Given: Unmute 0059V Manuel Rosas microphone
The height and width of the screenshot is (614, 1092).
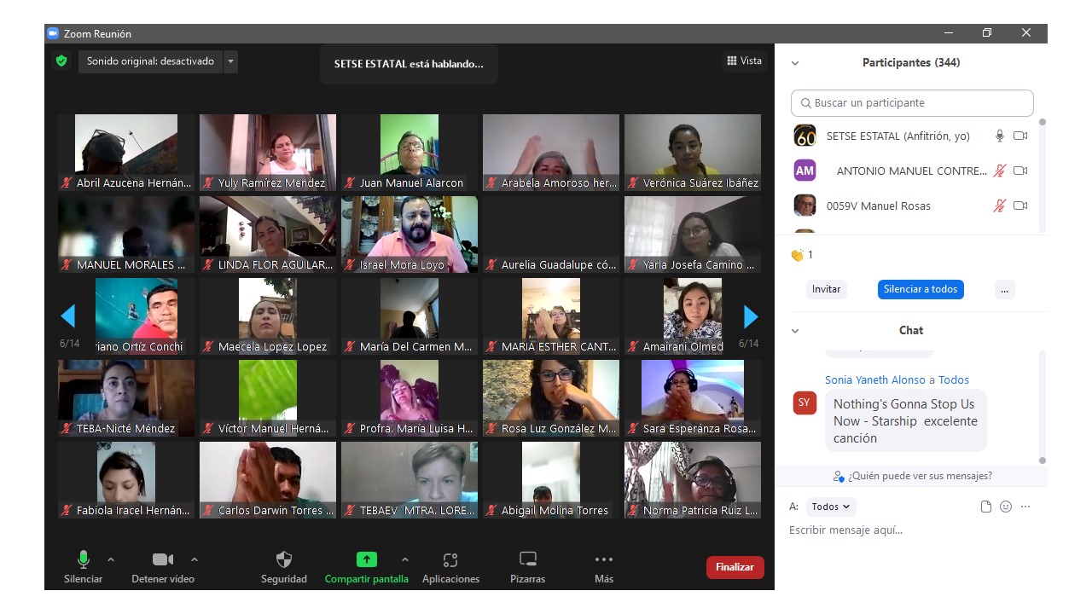Looking at the screenshot, I should click(x=1000, y=206).
